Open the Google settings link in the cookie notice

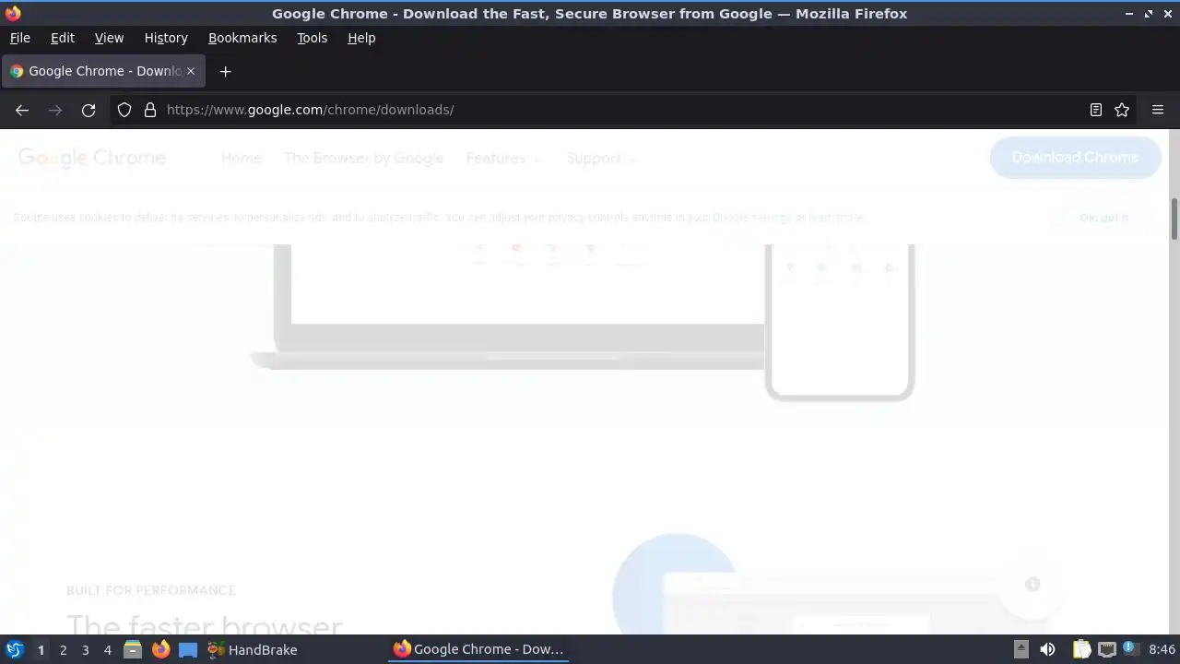(752, 218)
